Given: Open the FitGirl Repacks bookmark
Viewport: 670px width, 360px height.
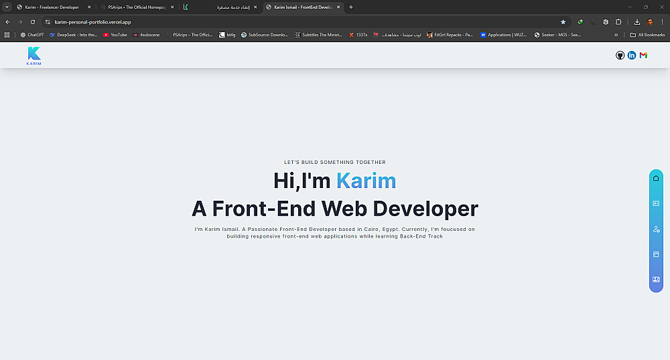Looking at the screenshot, I should pyautogui.click(x=450, y=35).
